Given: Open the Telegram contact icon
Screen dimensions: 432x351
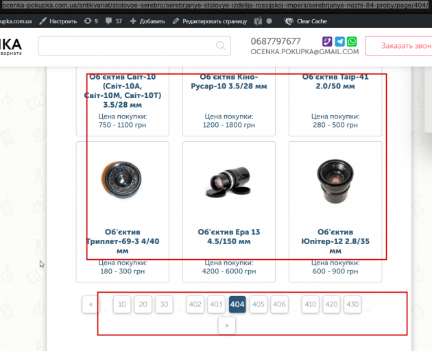Looking at the screenshot, I should click(x=339, y=42).
